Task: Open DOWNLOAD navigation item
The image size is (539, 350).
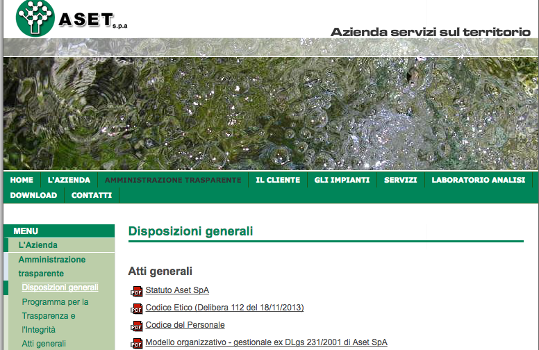Action: 33,195
